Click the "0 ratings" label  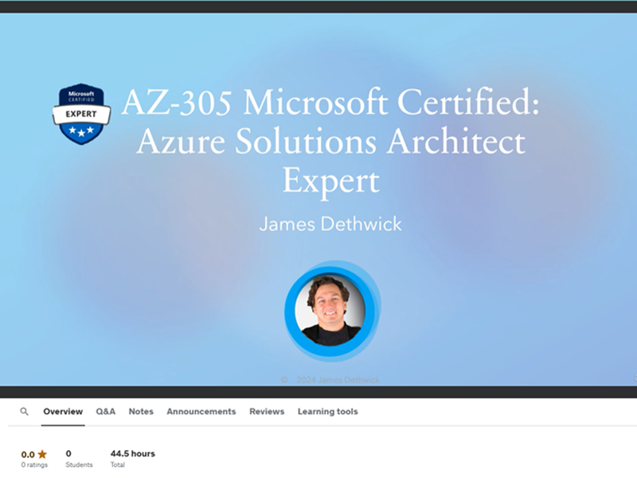click(x=34, y=465)
